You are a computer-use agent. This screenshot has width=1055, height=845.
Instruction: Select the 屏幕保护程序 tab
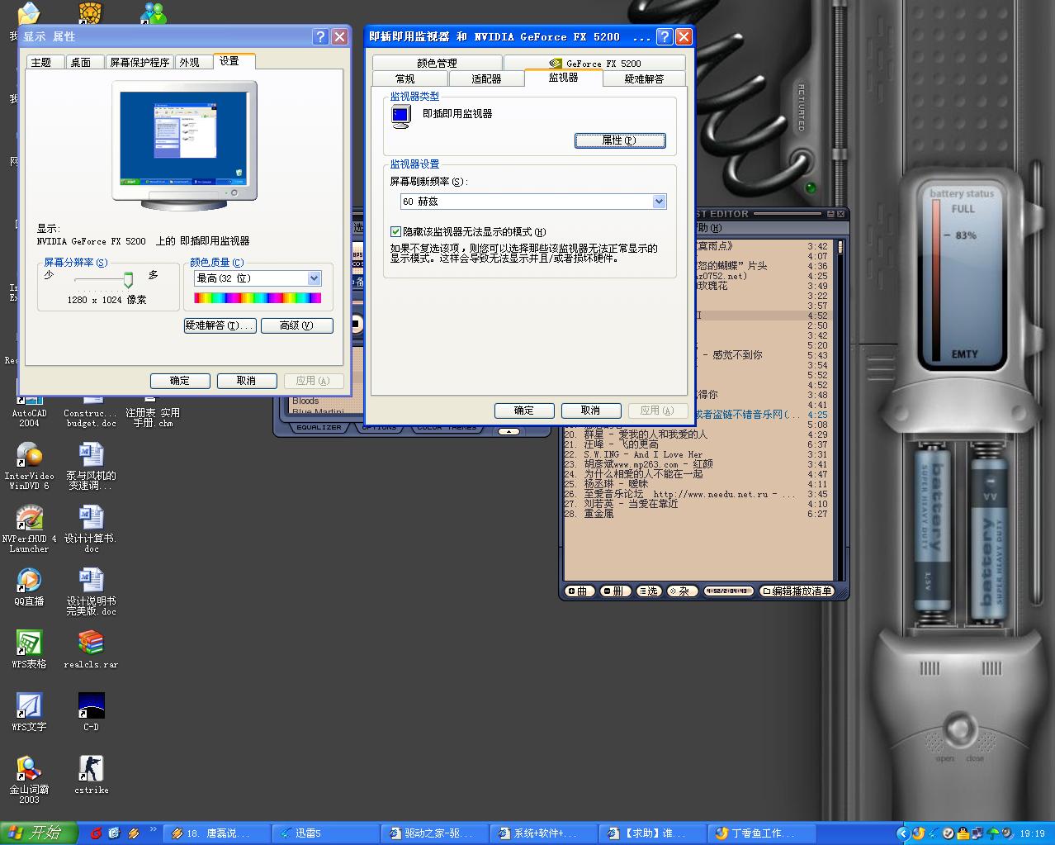click(140, 63)
